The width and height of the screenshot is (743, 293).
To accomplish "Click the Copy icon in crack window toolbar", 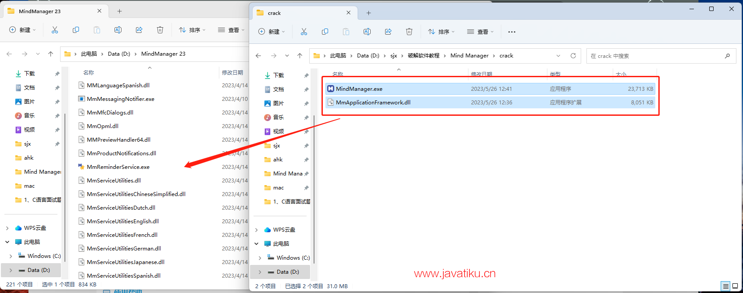I will coord(325,32).
